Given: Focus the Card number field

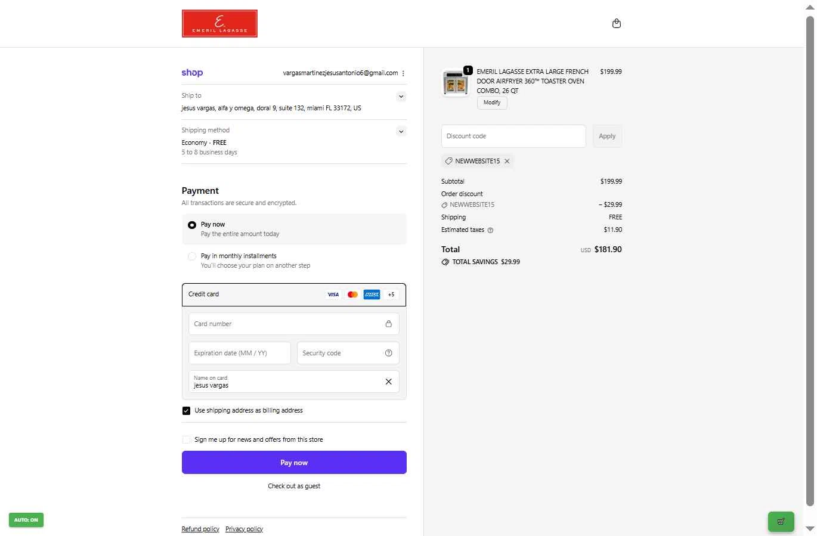Looking at the screenshot, I should point(294,324).
